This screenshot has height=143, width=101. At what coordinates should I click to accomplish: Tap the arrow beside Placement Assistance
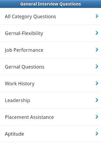click(x=97, y=117)
